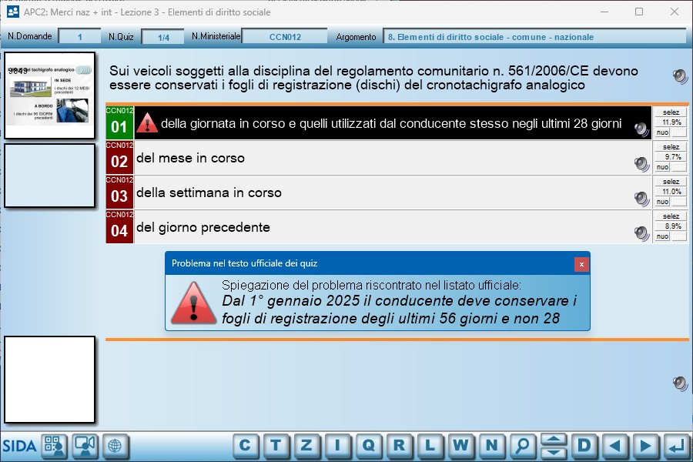The image size is (693, 462).
Task: Click the red warning triangle on answer 01
Action: (147, 123)
